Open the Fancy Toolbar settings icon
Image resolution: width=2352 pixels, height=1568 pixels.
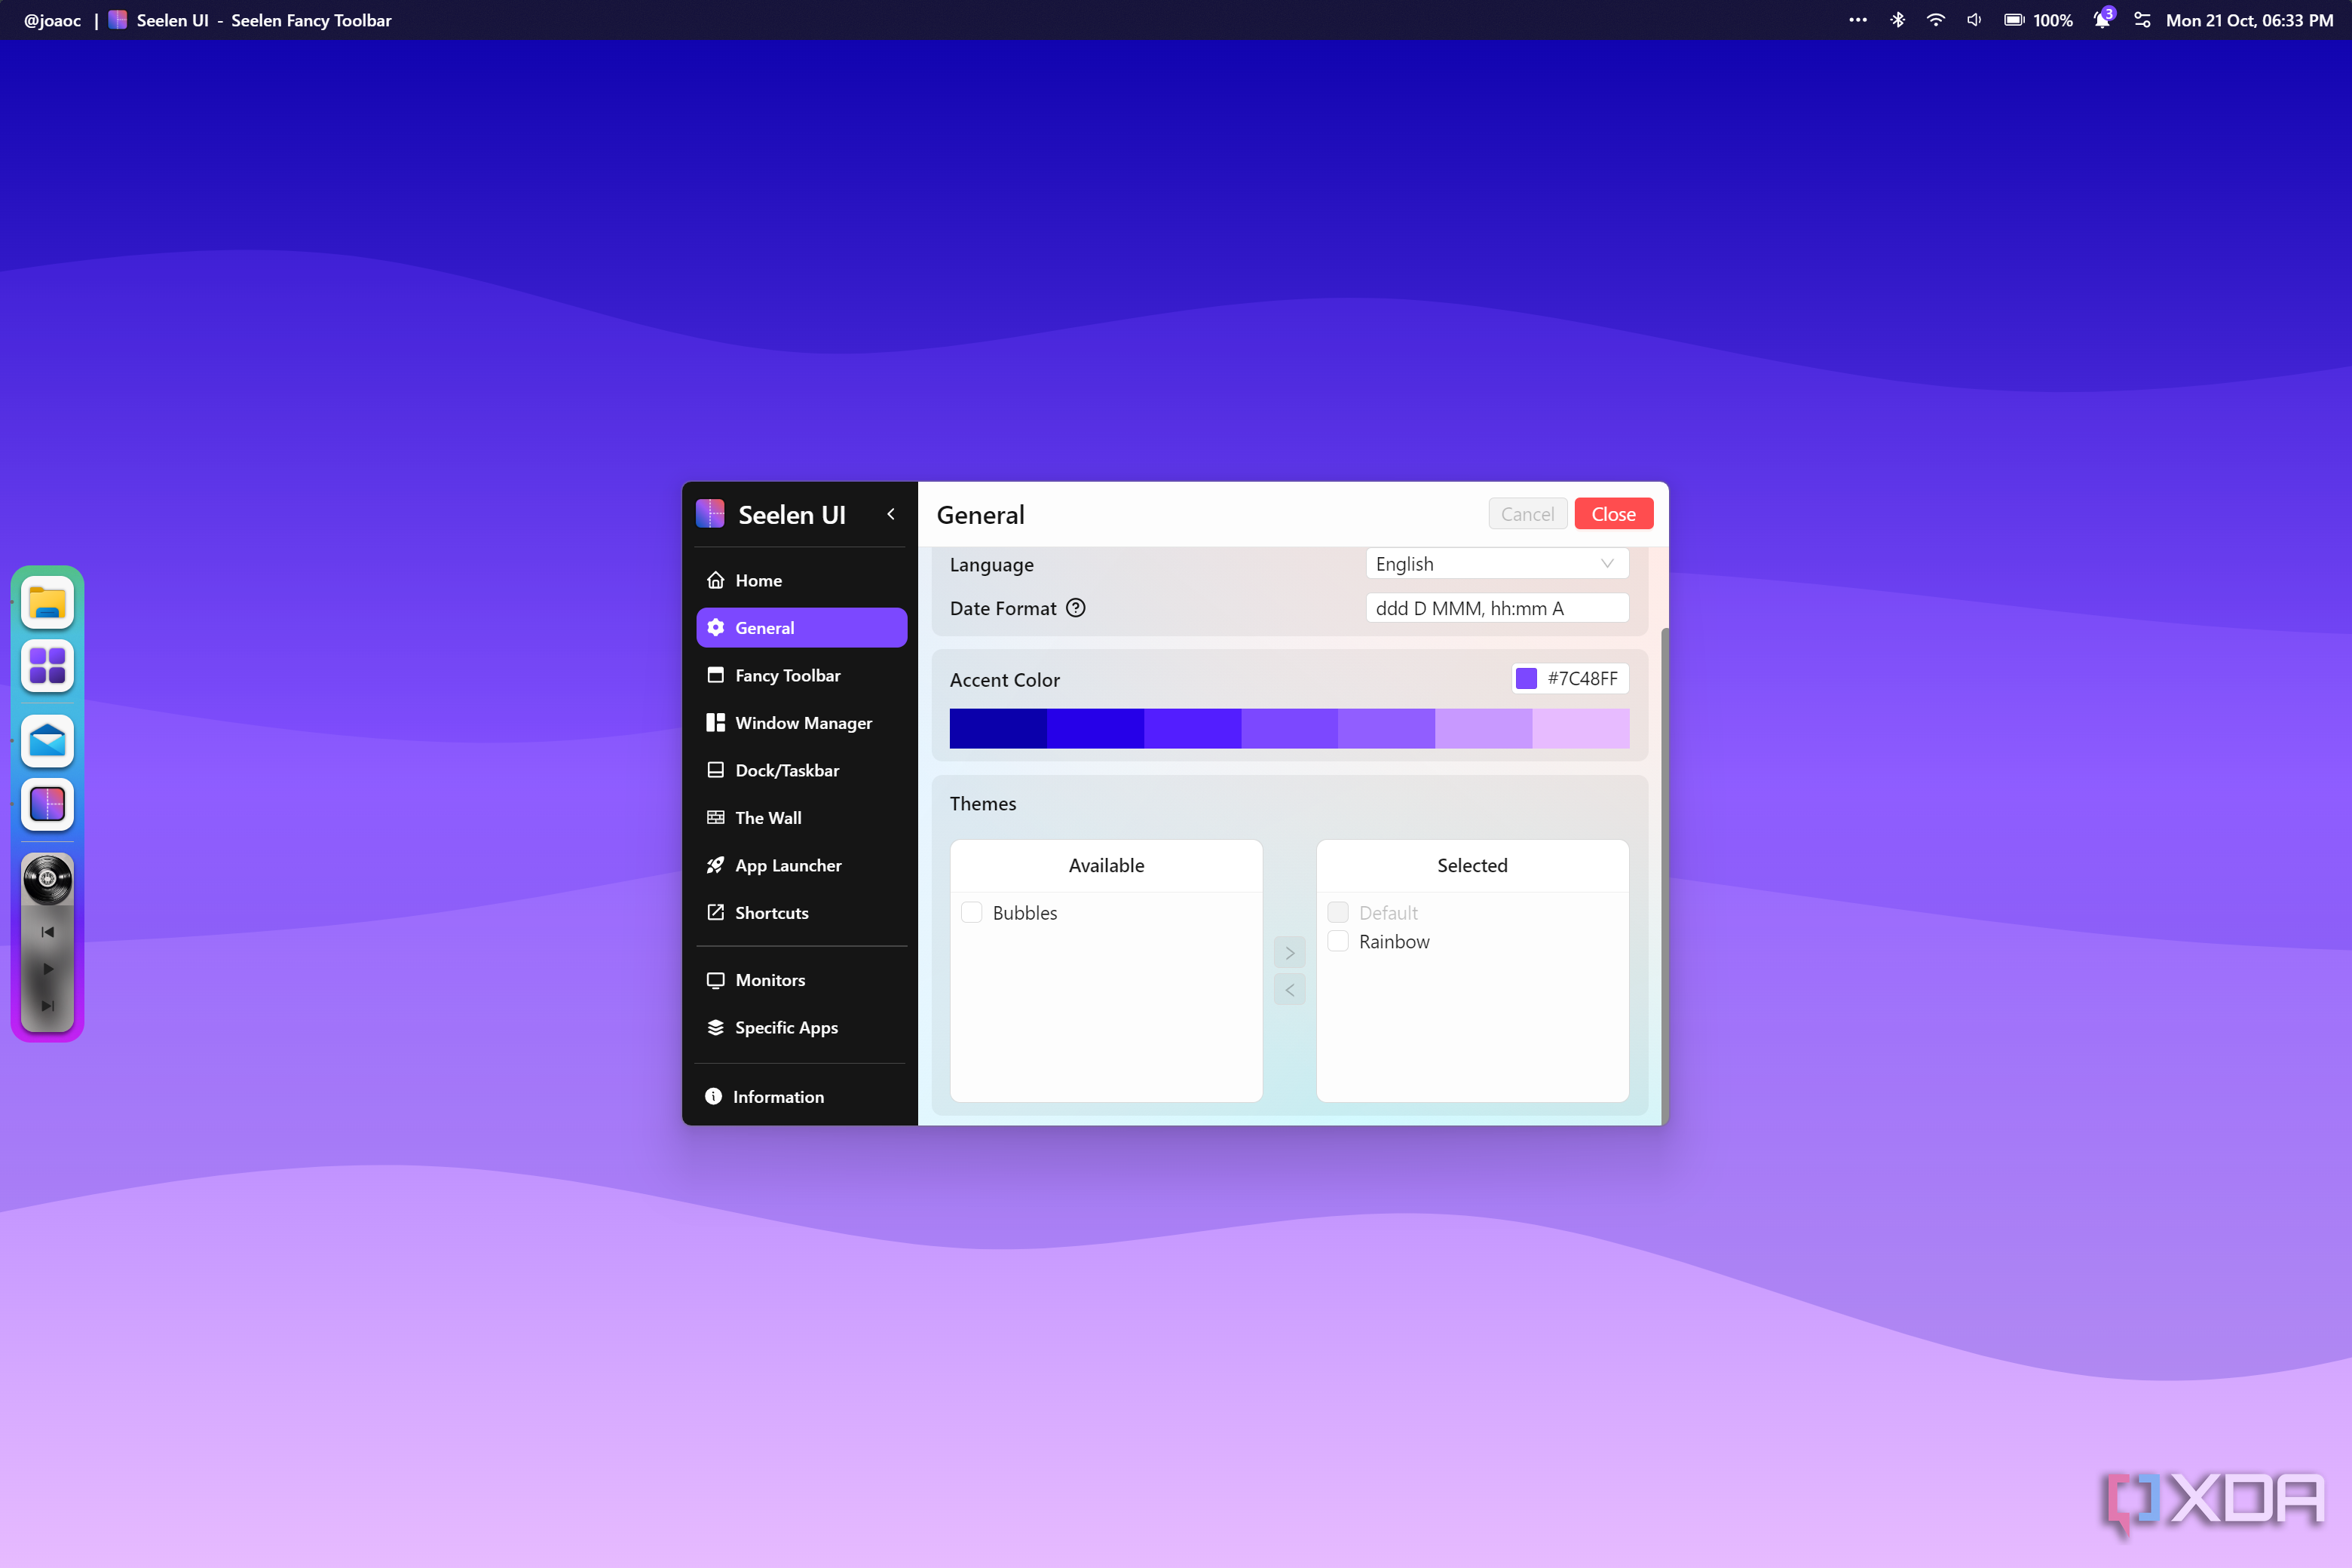pyautogui.click(x=715, y=675)
